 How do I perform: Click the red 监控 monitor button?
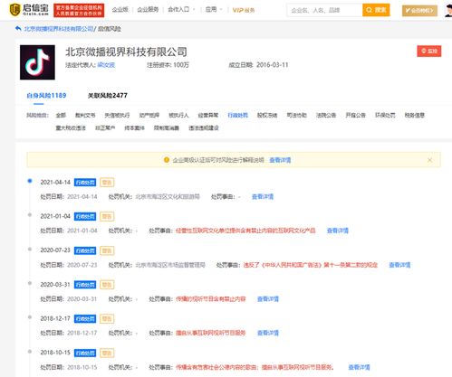(x=429, y=51)
